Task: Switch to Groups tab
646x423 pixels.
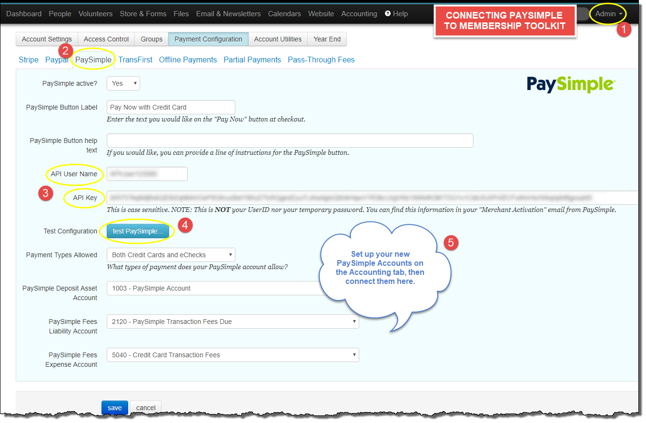Action: [x=151, y=39]
